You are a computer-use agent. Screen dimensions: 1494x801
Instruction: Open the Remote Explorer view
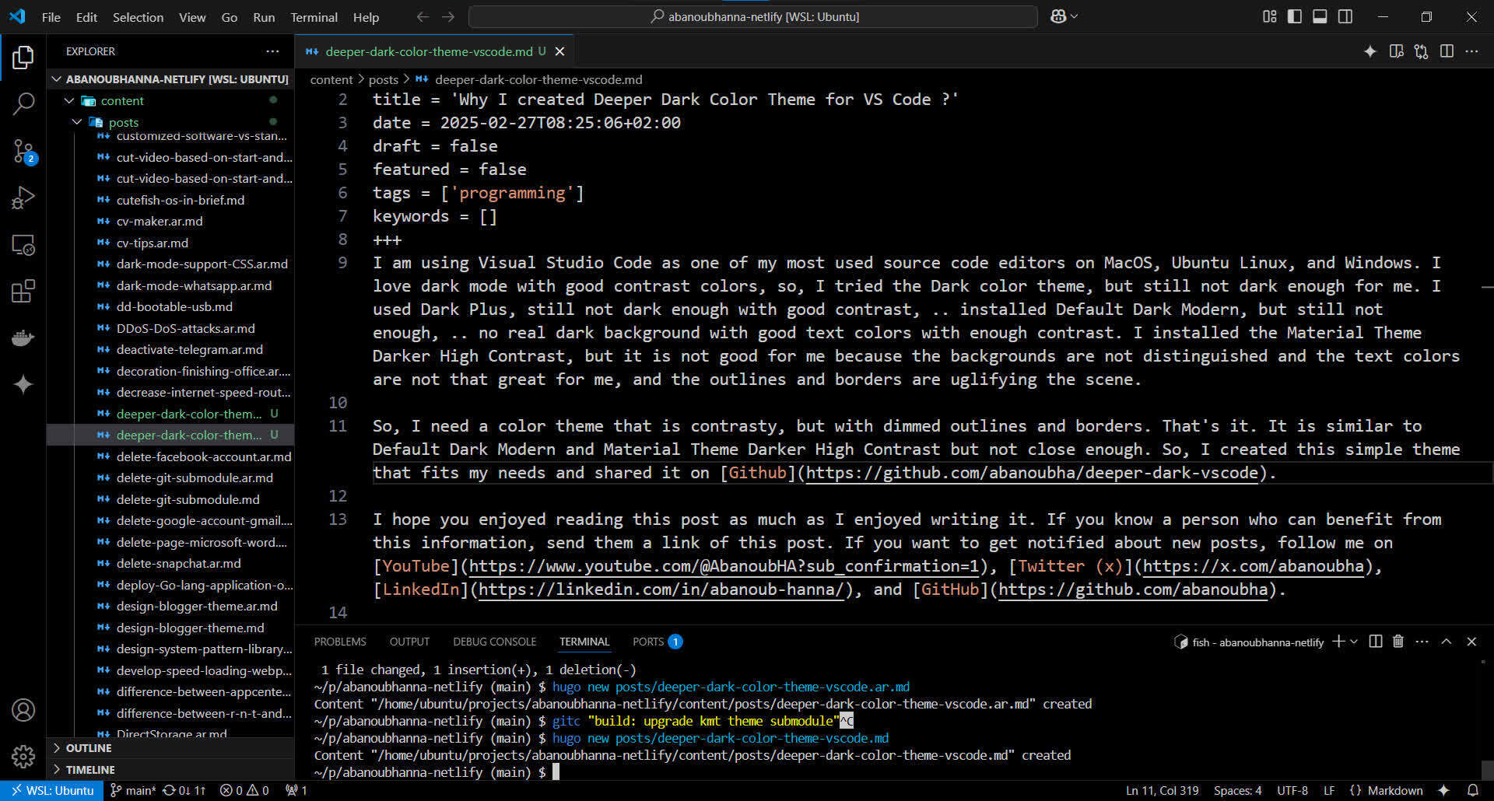[x=23, y=245]
